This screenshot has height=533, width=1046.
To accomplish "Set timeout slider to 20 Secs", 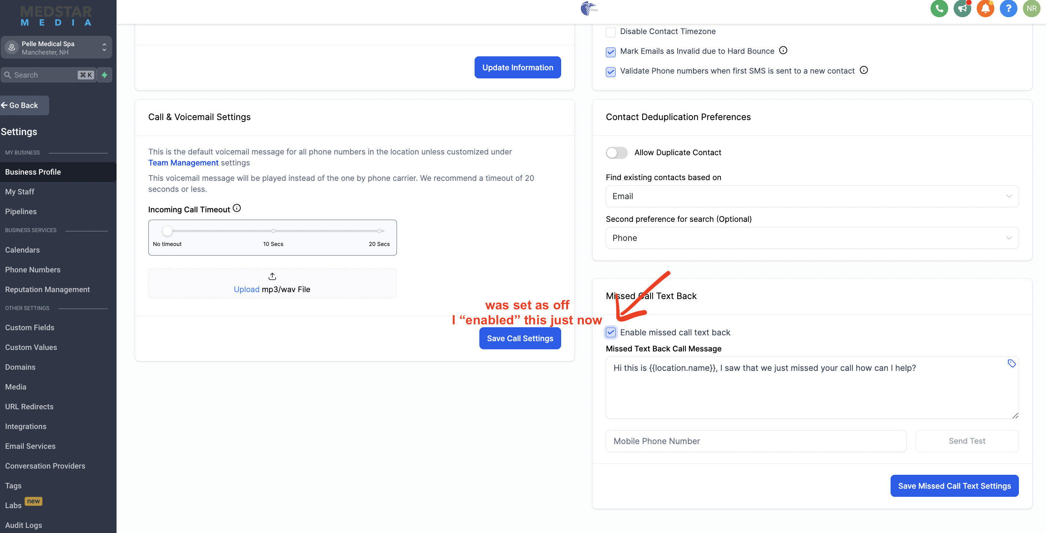I will tap(379, 231).
